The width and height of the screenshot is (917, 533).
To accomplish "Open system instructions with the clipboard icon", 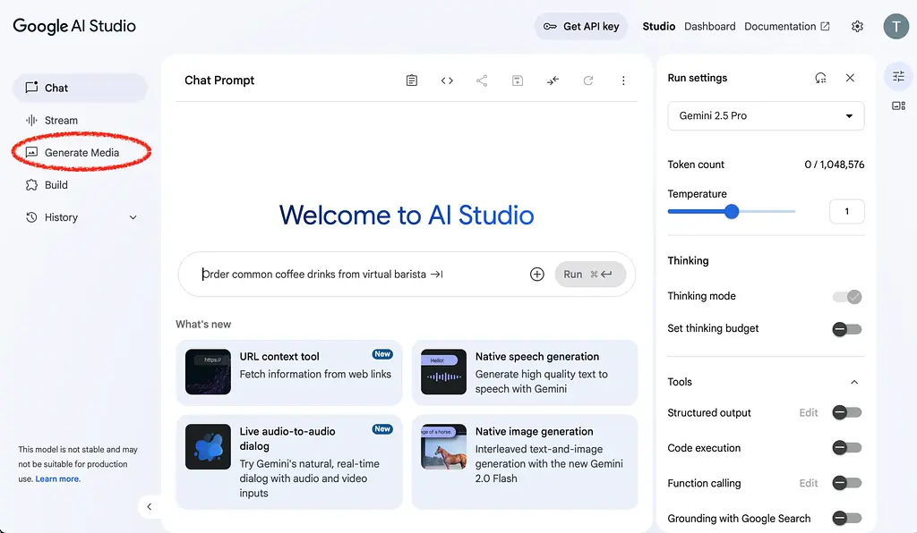I will pyautogui.click(x=411, y=80).
